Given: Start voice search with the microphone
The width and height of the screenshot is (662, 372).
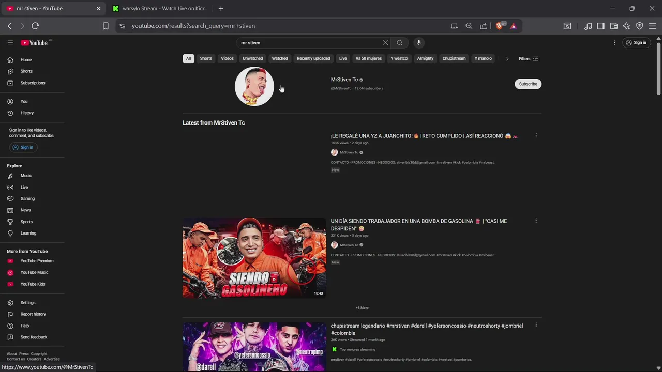Looking at the screenshot, I should [419, 43].
